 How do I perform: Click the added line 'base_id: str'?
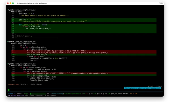pyautogui.click(x=84, y=19)
